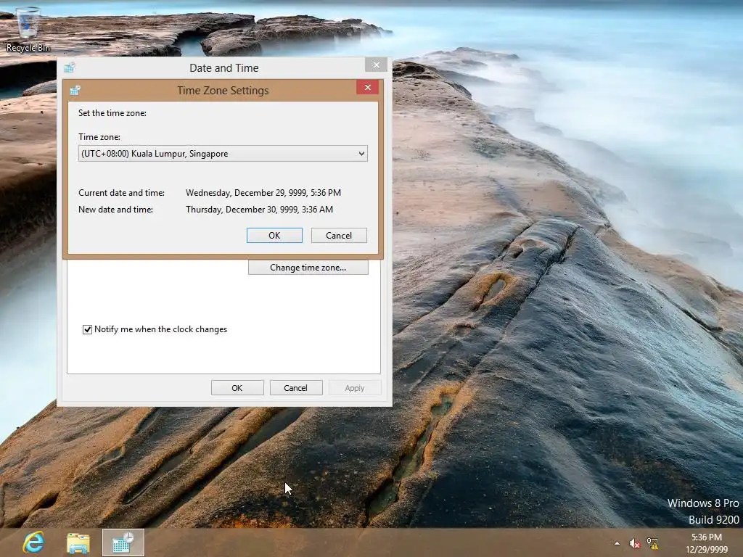Click 'Wednesday, December 29, 9999, 5:36 PM' text
Image resolution: width=743 pixels, height=557 pixels.
(x=263, y=193)
